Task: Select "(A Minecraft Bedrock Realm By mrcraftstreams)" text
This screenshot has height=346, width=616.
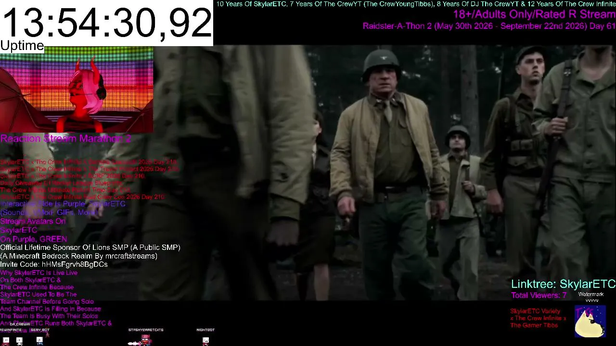Action: click(79, 256)
